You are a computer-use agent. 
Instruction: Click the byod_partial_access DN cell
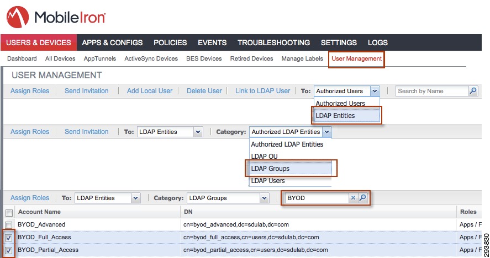click(256, 250)
